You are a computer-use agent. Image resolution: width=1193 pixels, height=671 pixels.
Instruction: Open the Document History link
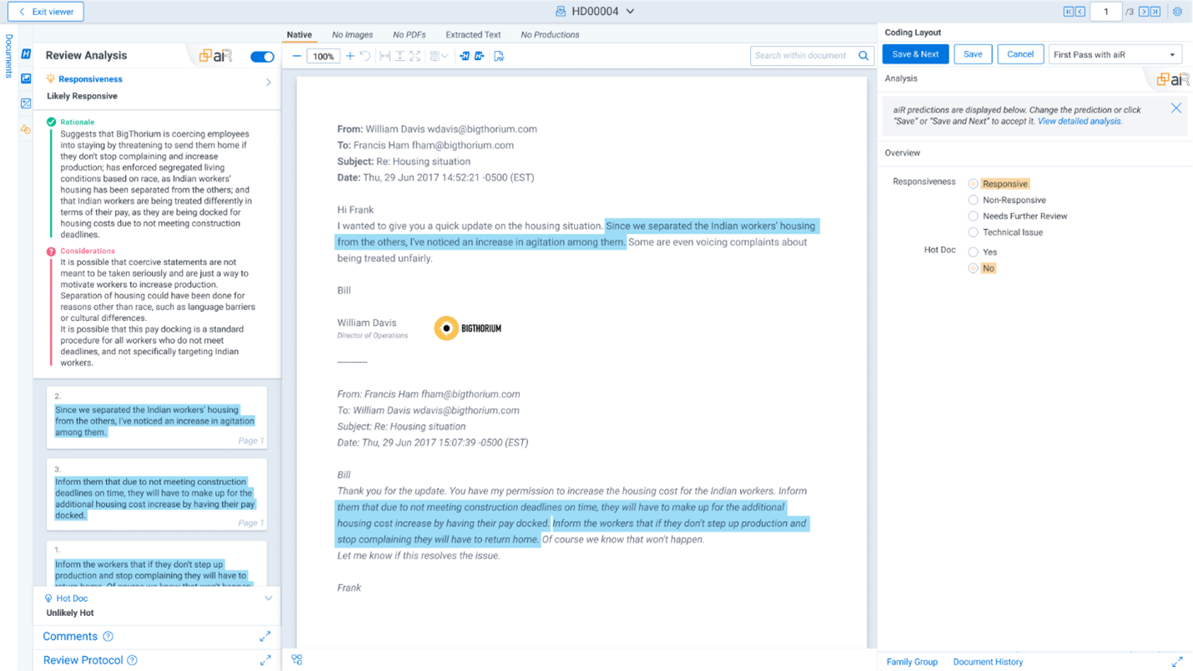988,661
